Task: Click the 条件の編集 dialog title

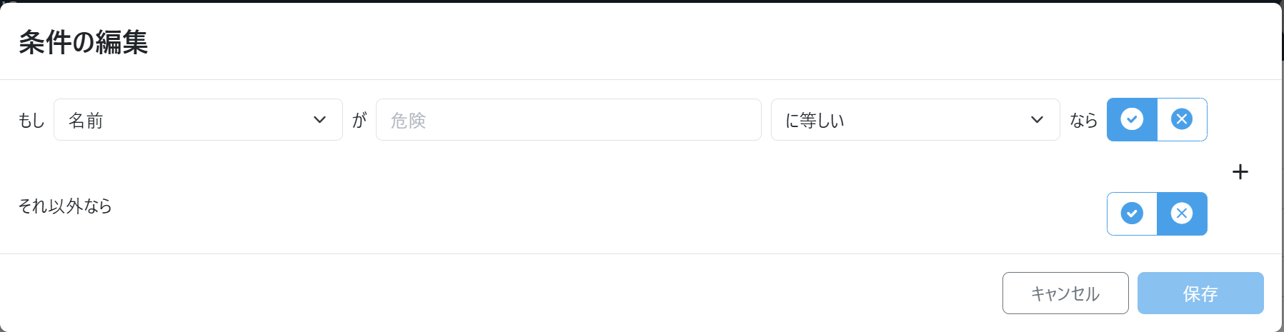Action: pyautogui.click(x=83, y=42)
